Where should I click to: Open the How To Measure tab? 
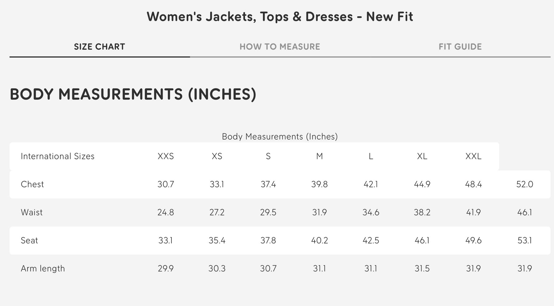[280, 47]
